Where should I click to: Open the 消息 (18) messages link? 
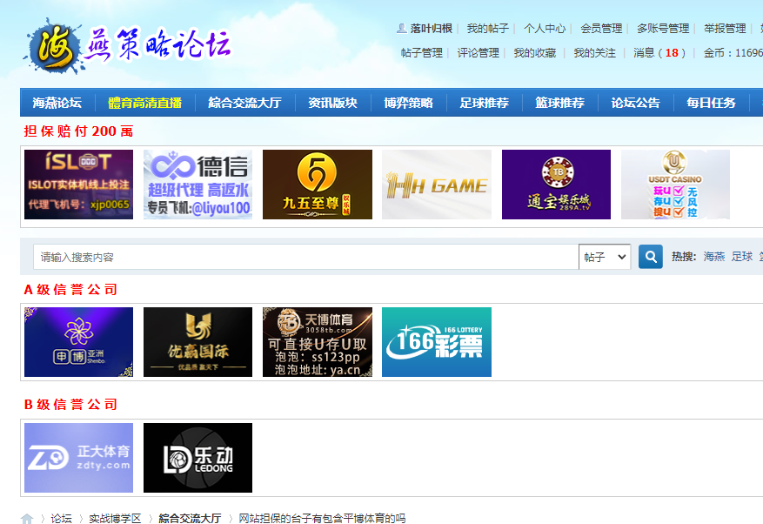[659, 52]
